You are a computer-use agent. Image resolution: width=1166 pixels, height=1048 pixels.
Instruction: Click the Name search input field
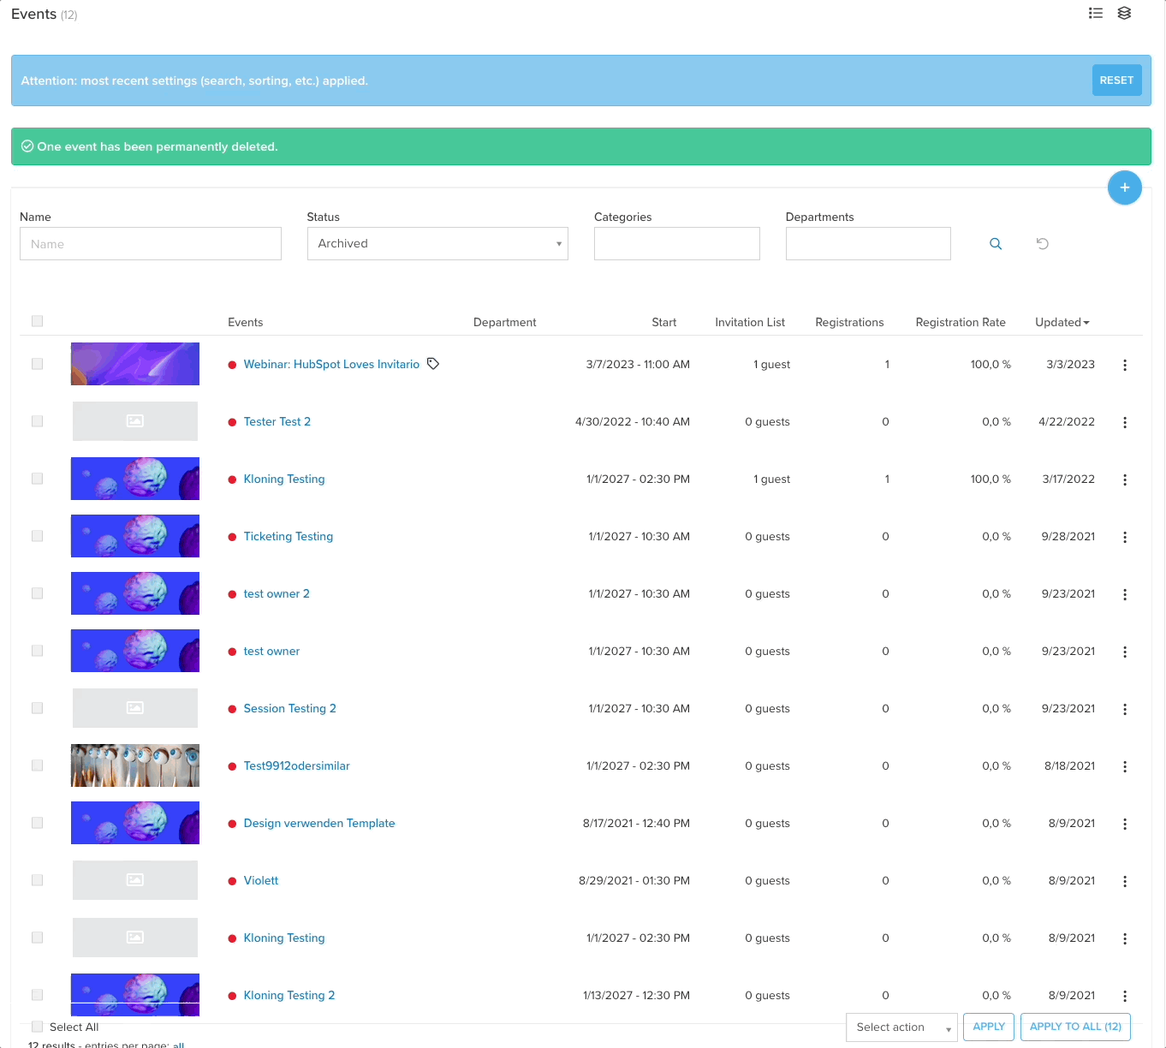coord(150,244)
